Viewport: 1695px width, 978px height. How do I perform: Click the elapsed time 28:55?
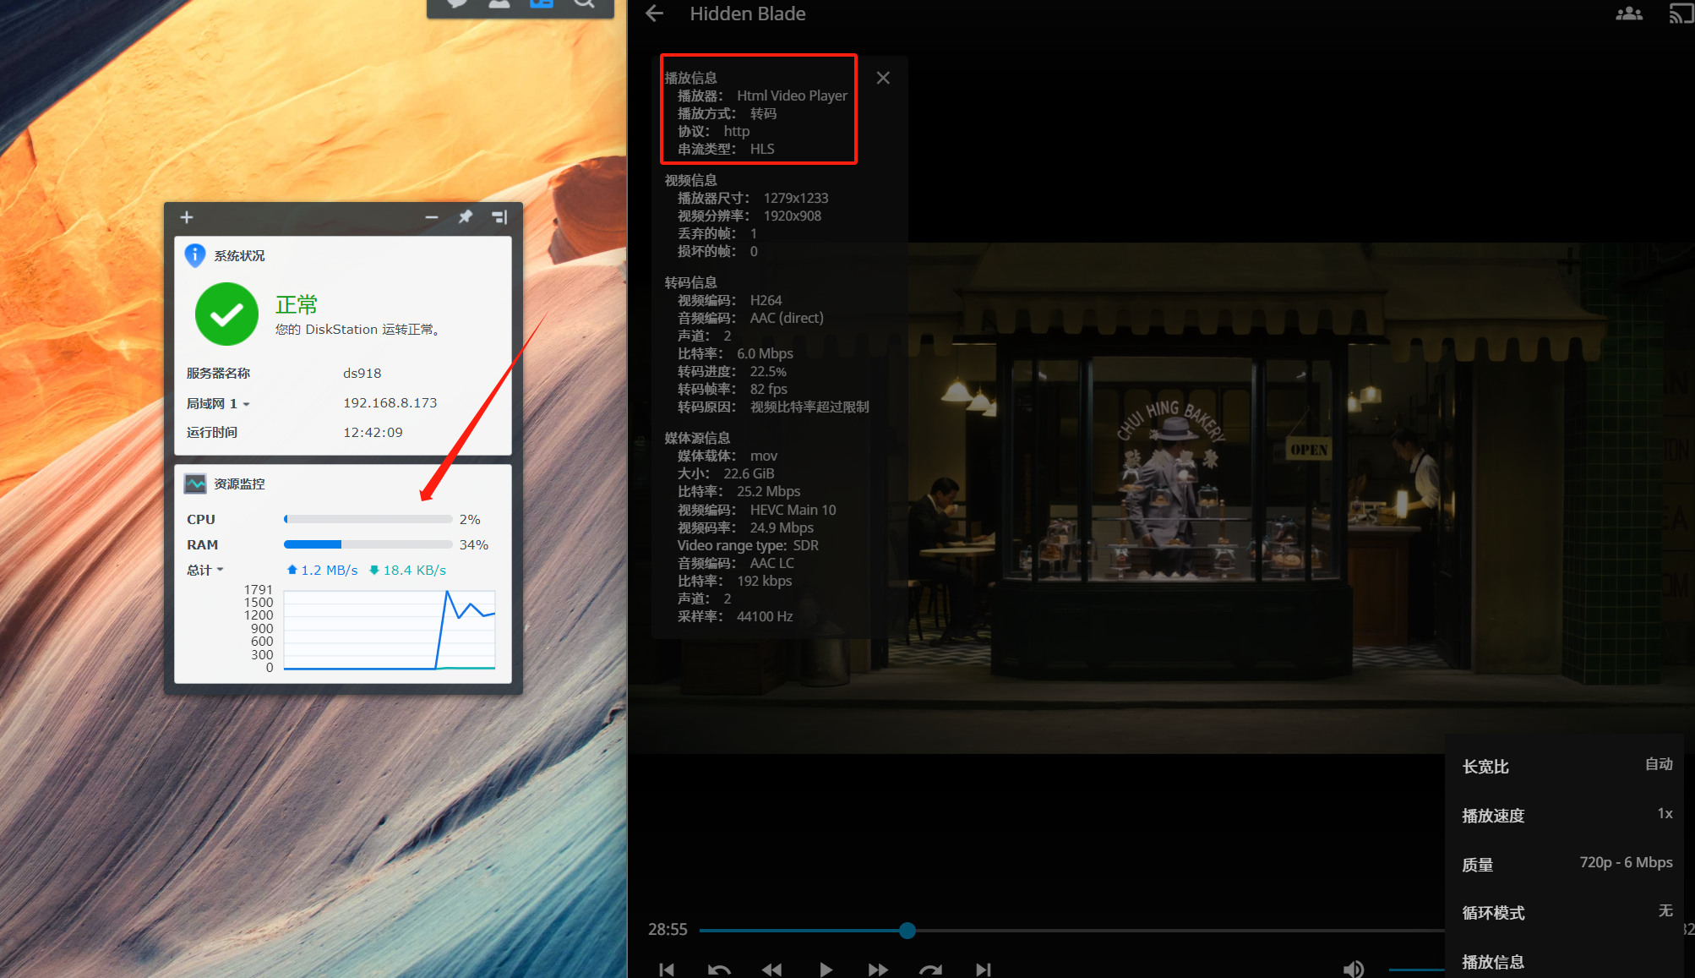[x=668, y=930]
